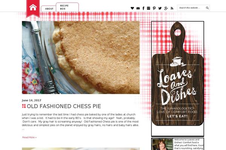Open the Recipe Box tab
The image size is (226, 150).
(x=67, y=7)
